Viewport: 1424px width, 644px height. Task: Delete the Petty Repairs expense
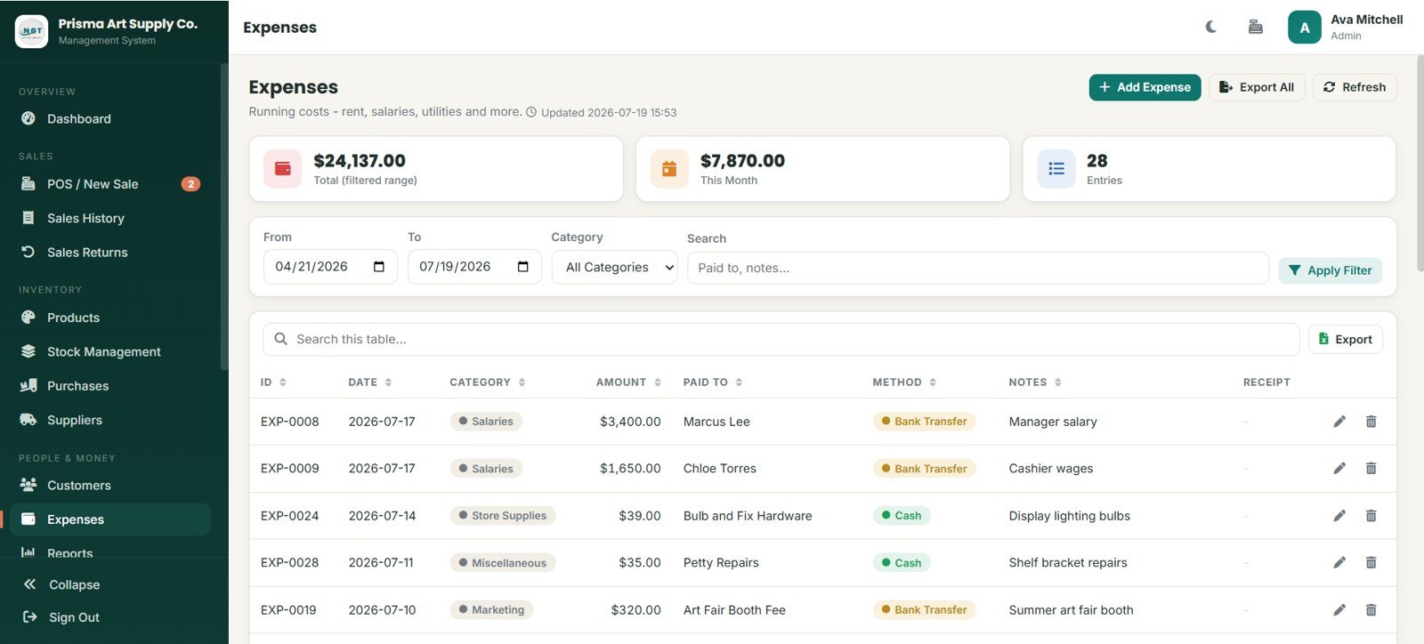point(1371,562)
